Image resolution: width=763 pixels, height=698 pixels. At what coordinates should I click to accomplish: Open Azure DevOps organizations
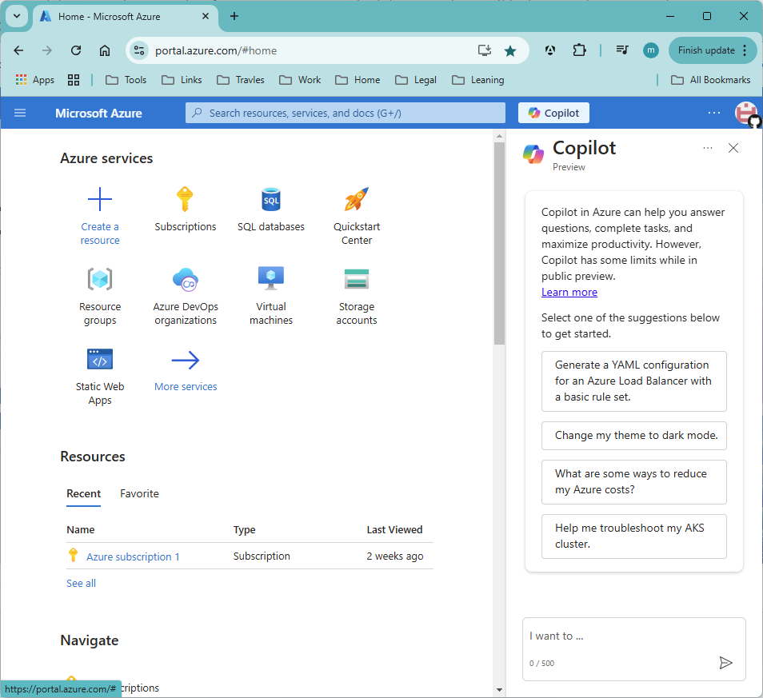point(186,296)
